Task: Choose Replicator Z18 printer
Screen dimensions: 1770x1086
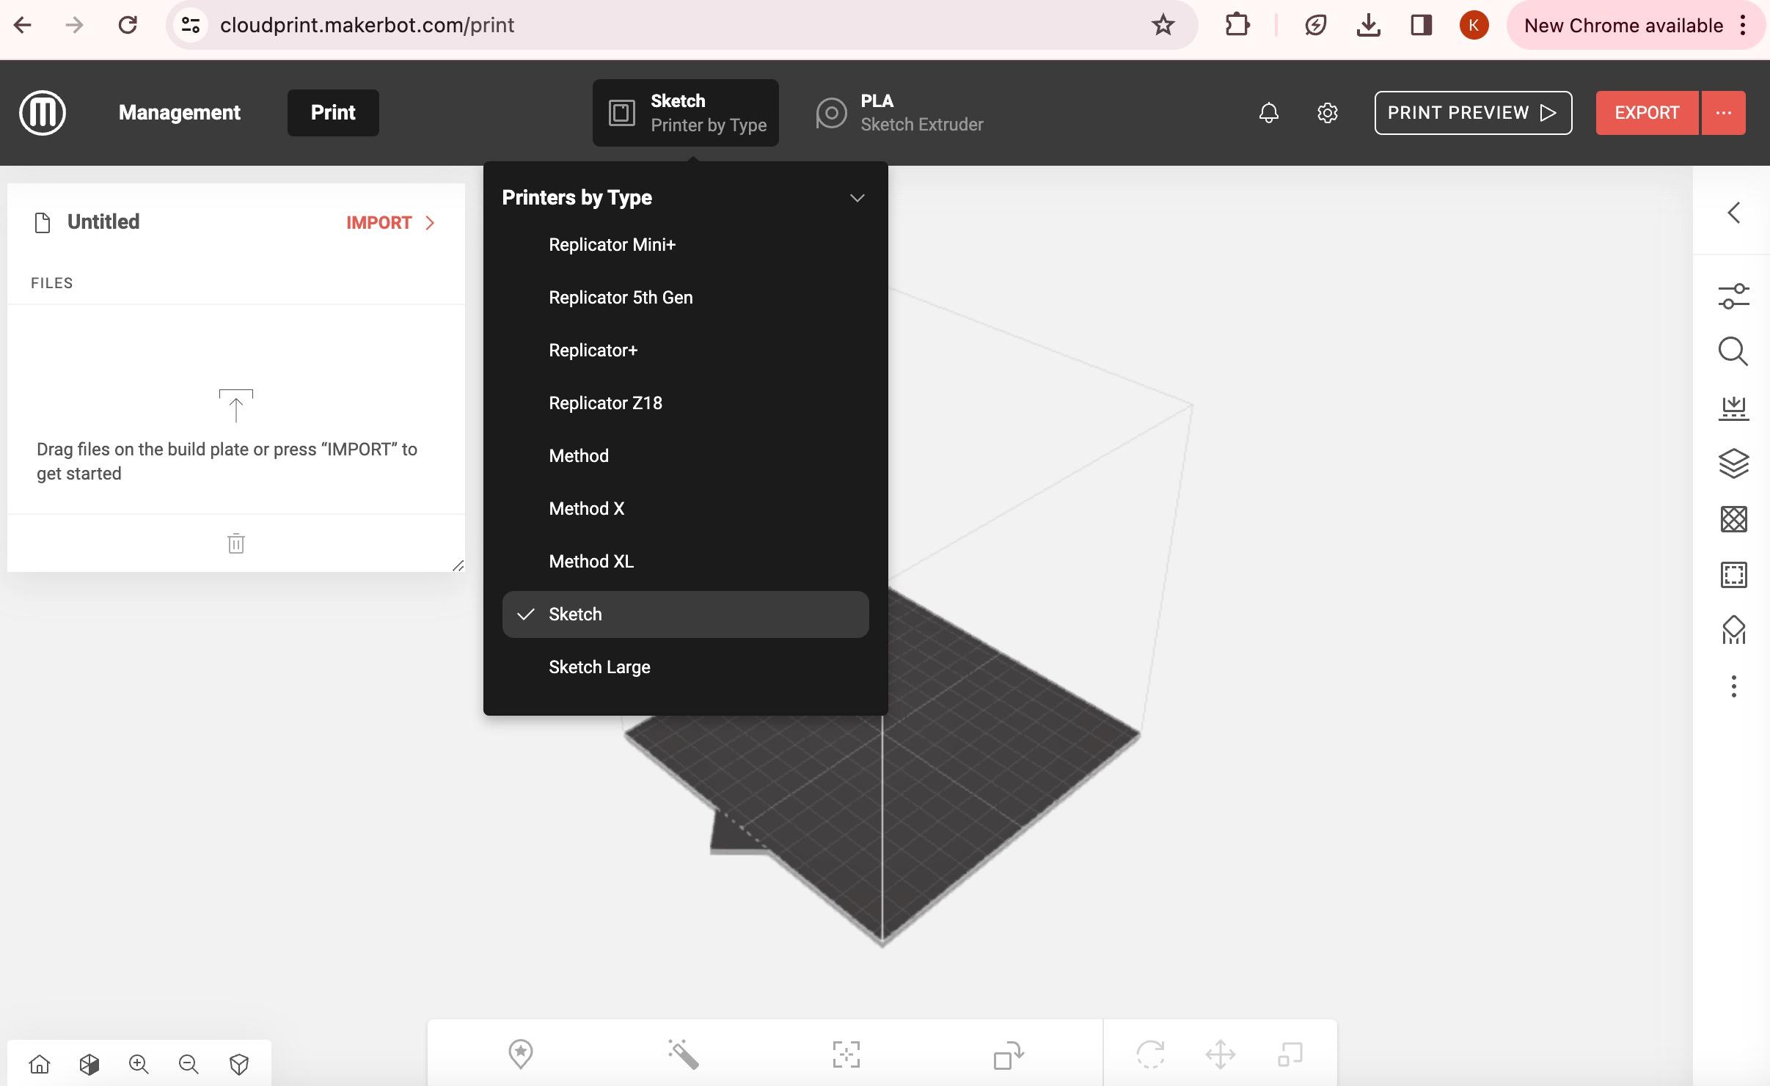Action: [x=686, y=403]
